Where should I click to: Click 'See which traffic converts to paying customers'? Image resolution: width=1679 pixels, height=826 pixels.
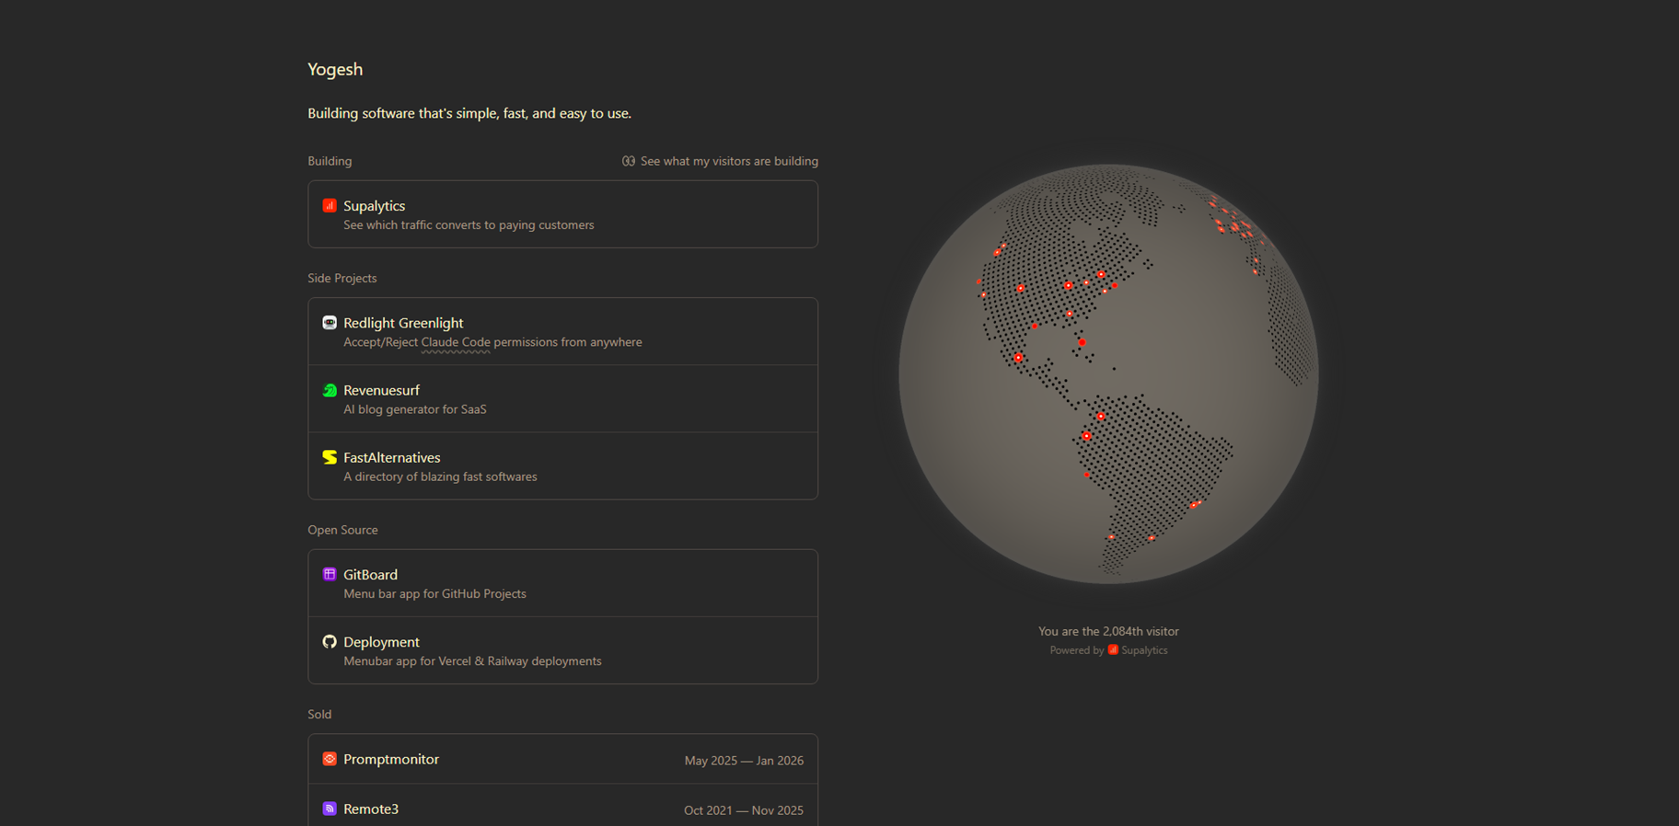[469, 224]
